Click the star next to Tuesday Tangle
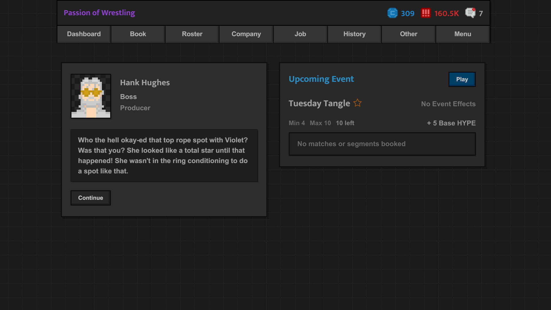551x310 pixels. click(x=358, y=103)
